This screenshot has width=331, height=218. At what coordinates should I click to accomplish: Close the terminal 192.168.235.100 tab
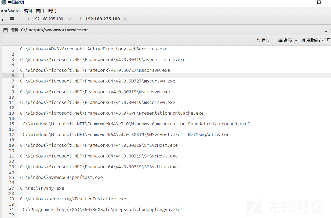(x=70, y=19)
